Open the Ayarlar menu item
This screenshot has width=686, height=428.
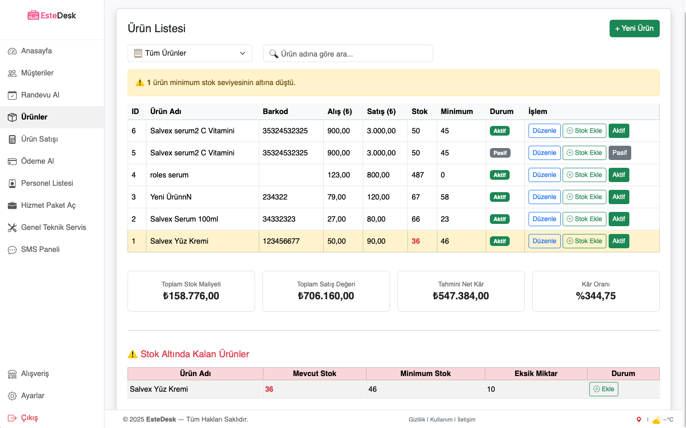33,396
